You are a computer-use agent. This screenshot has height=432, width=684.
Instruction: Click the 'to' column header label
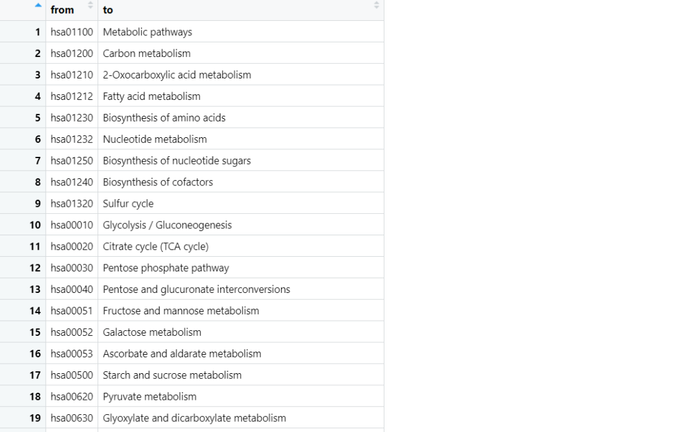pos(108,10)
